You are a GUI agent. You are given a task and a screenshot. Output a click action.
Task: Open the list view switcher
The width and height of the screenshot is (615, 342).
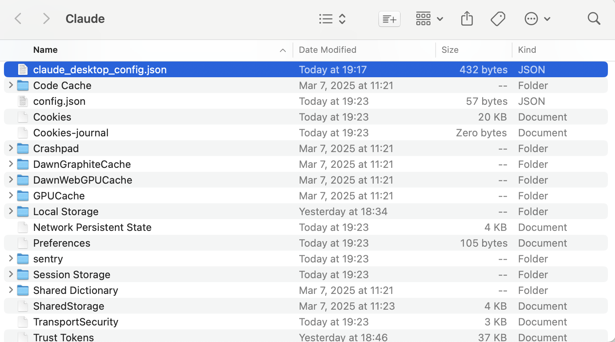point(332,19)
